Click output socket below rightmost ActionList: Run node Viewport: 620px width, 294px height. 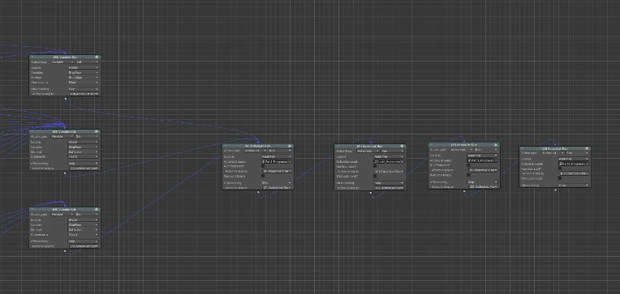(x=556, y=190)
